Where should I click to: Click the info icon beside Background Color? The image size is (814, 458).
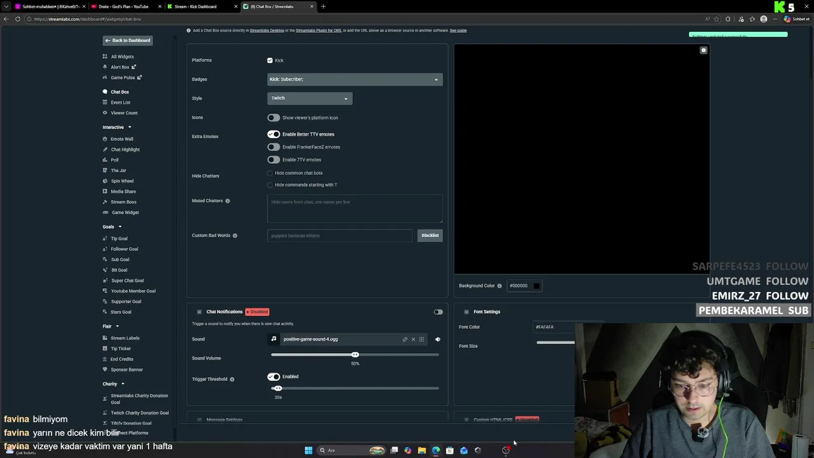tap(499, 286)
